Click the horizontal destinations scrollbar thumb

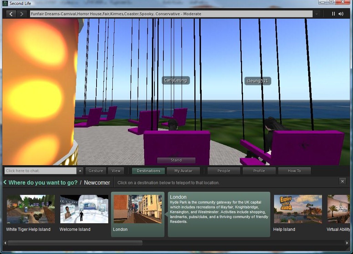[75, 243]
